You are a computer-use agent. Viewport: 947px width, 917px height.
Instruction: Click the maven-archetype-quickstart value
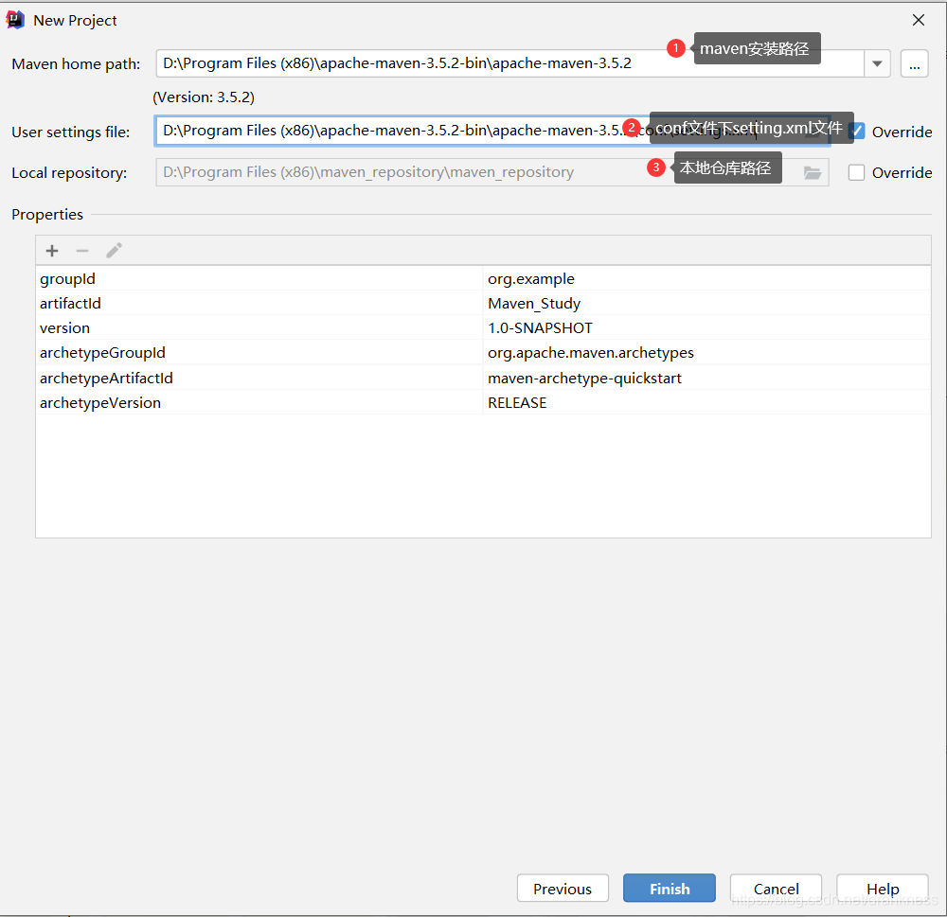point(706,378)
